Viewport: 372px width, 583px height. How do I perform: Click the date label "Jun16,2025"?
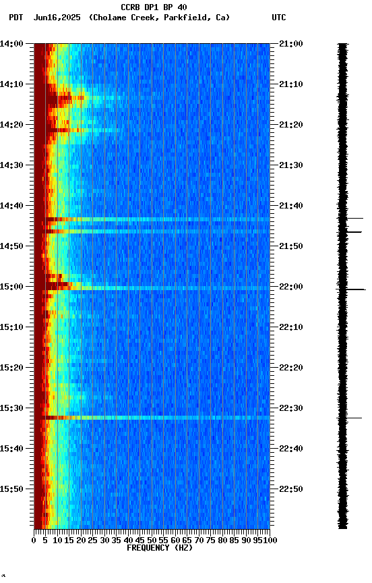(57, 18)
